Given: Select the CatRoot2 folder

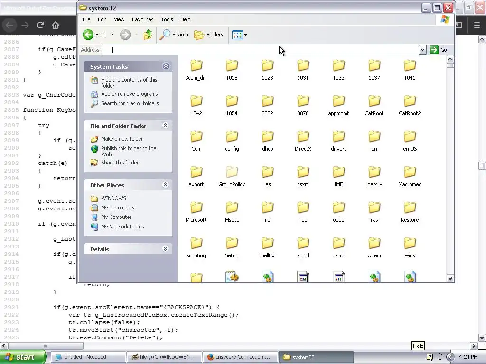Looking at the screenshot, I should point(410,106).
